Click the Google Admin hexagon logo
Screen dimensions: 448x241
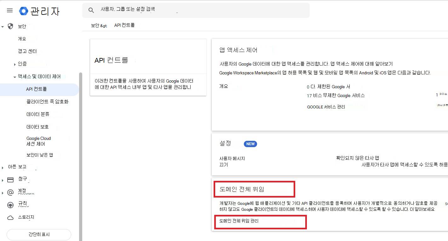click(x=24, y=11)
